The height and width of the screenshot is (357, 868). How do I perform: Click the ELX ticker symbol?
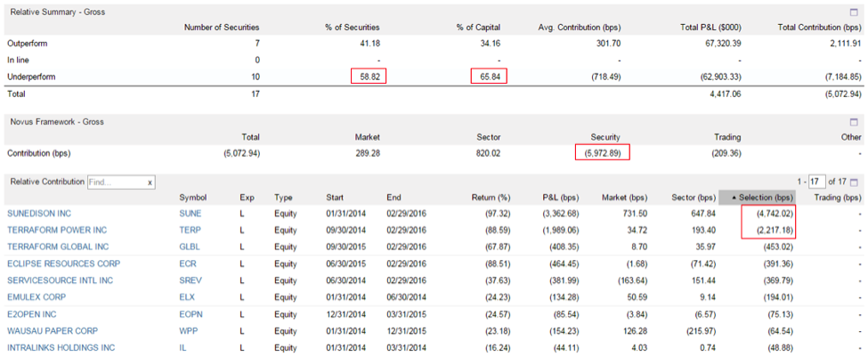click(187, 297)
